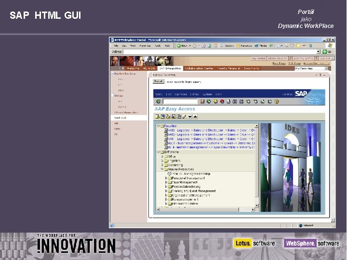The height and width of the screenshot is (260, 347).
Task: Click the yellow SAP Exit icon
Action: pyautogui.click(x=215, y=102)
